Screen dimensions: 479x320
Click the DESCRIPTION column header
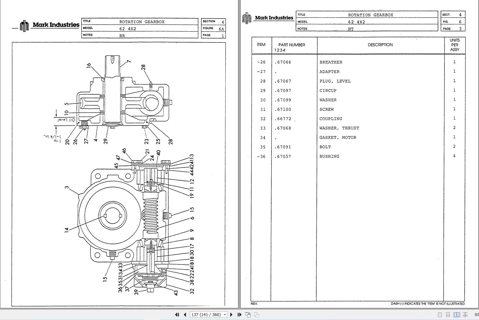tap(380, 45)
